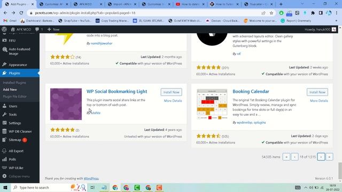This screenshot has height=192, width=342.
Task: Click the browser back arrow
Action: [x=5, y=13]
